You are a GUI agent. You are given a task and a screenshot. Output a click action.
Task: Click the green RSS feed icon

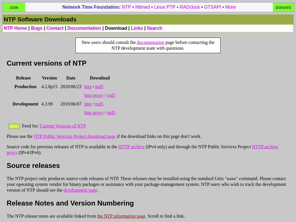(x=14, y=126)
